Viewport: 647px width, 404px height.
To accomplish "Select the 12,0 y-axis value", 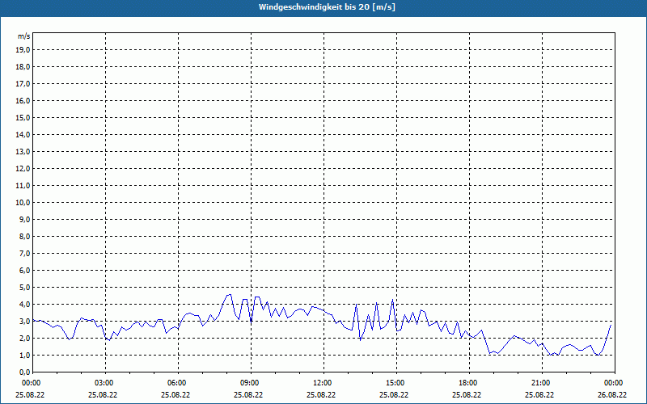I will click(23, 169).
